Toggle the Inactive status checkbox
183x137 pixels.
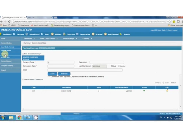click(119, 66)
